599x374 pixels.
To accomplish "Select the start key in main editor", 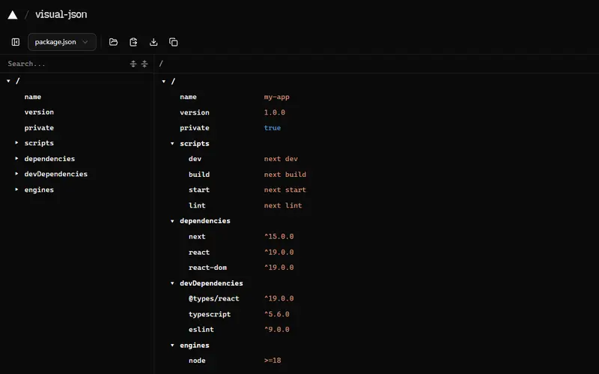I will click(x=199, y=190).
